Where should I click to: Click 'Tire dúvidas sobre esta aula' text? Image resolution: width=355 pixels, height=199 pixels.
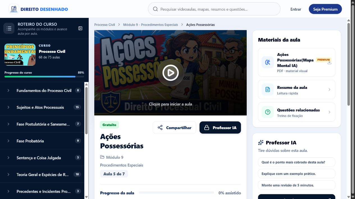(283, 151)
